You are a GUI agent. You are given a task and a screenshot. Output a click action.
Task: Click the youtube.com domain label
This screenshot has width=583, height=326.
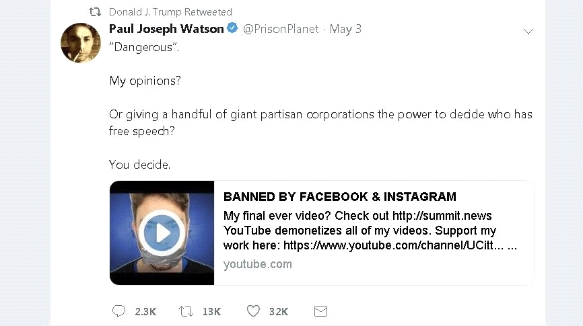click(x=258, y=264)
